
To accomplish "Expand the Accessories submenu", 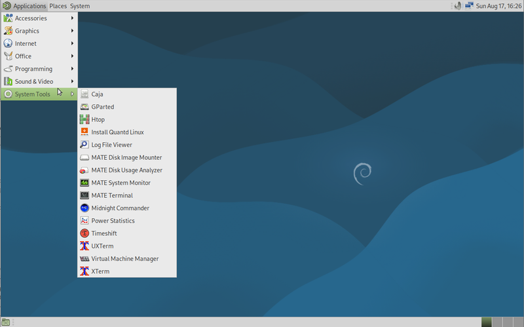I will point(39,18).
